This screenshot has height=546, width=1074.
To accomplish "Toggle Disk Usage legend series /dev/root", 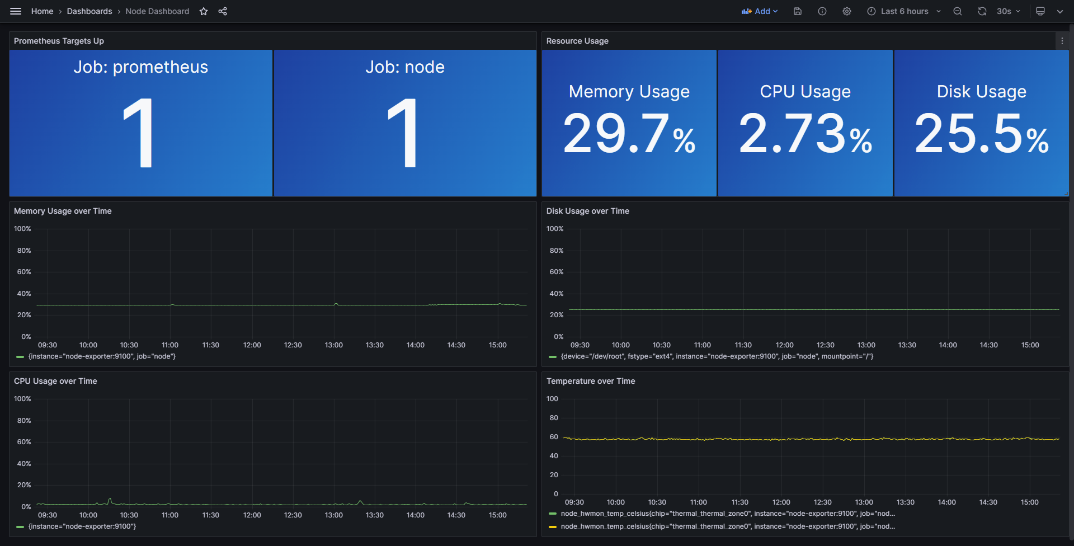I will point(717,356).
